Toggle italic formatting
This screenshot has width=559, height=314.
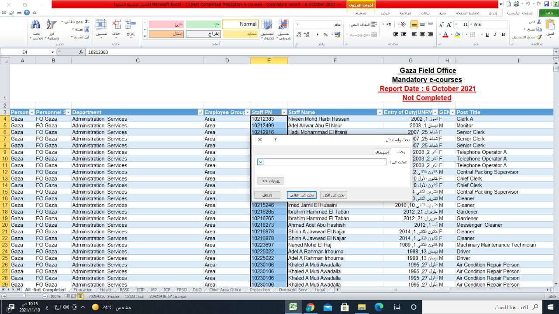495,34
